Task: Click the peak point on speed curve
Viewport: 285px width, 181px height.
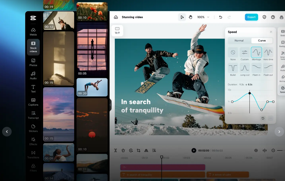Action: point(250,93)
